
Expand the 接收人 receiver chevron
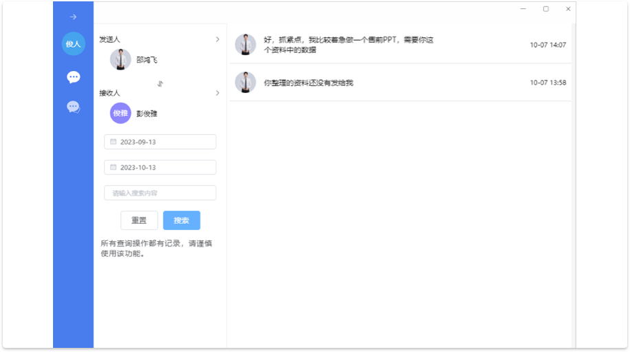[218, 92]
